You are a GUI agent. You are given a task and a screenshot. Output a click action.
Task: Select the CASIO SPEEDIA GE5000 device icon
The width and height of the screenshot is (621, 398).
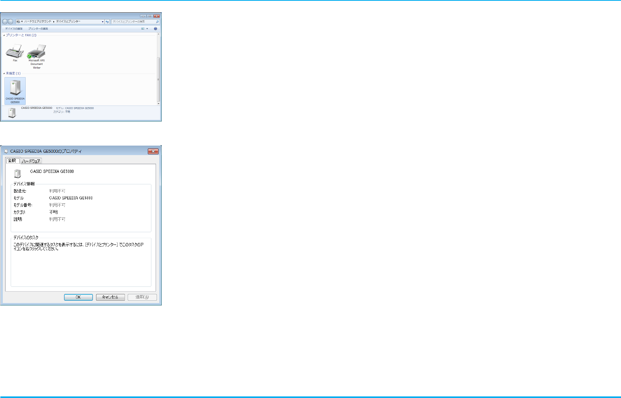pyautogui.click(x=15, y=91)
